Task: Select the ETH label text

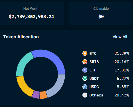Action: coord(93,70)
